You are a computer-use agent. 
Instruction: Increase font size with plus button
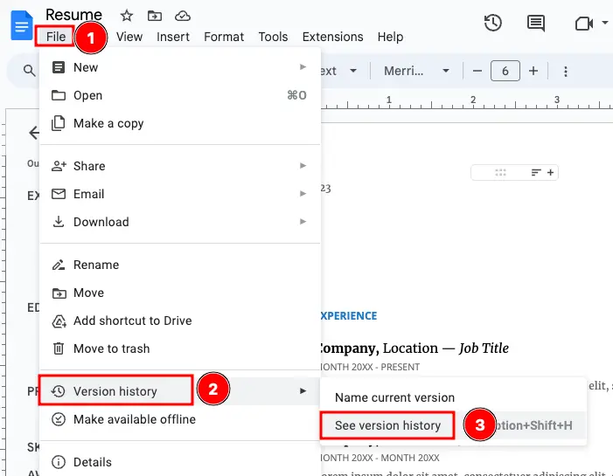click(533, 71)
